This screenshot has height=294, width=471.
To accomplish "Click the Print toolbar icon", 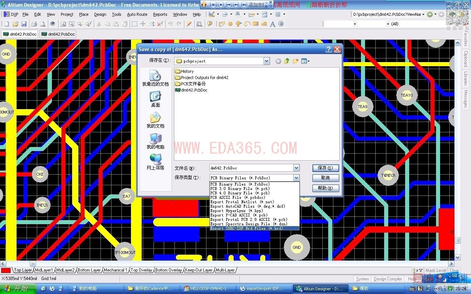I will [x=34, y=24].
